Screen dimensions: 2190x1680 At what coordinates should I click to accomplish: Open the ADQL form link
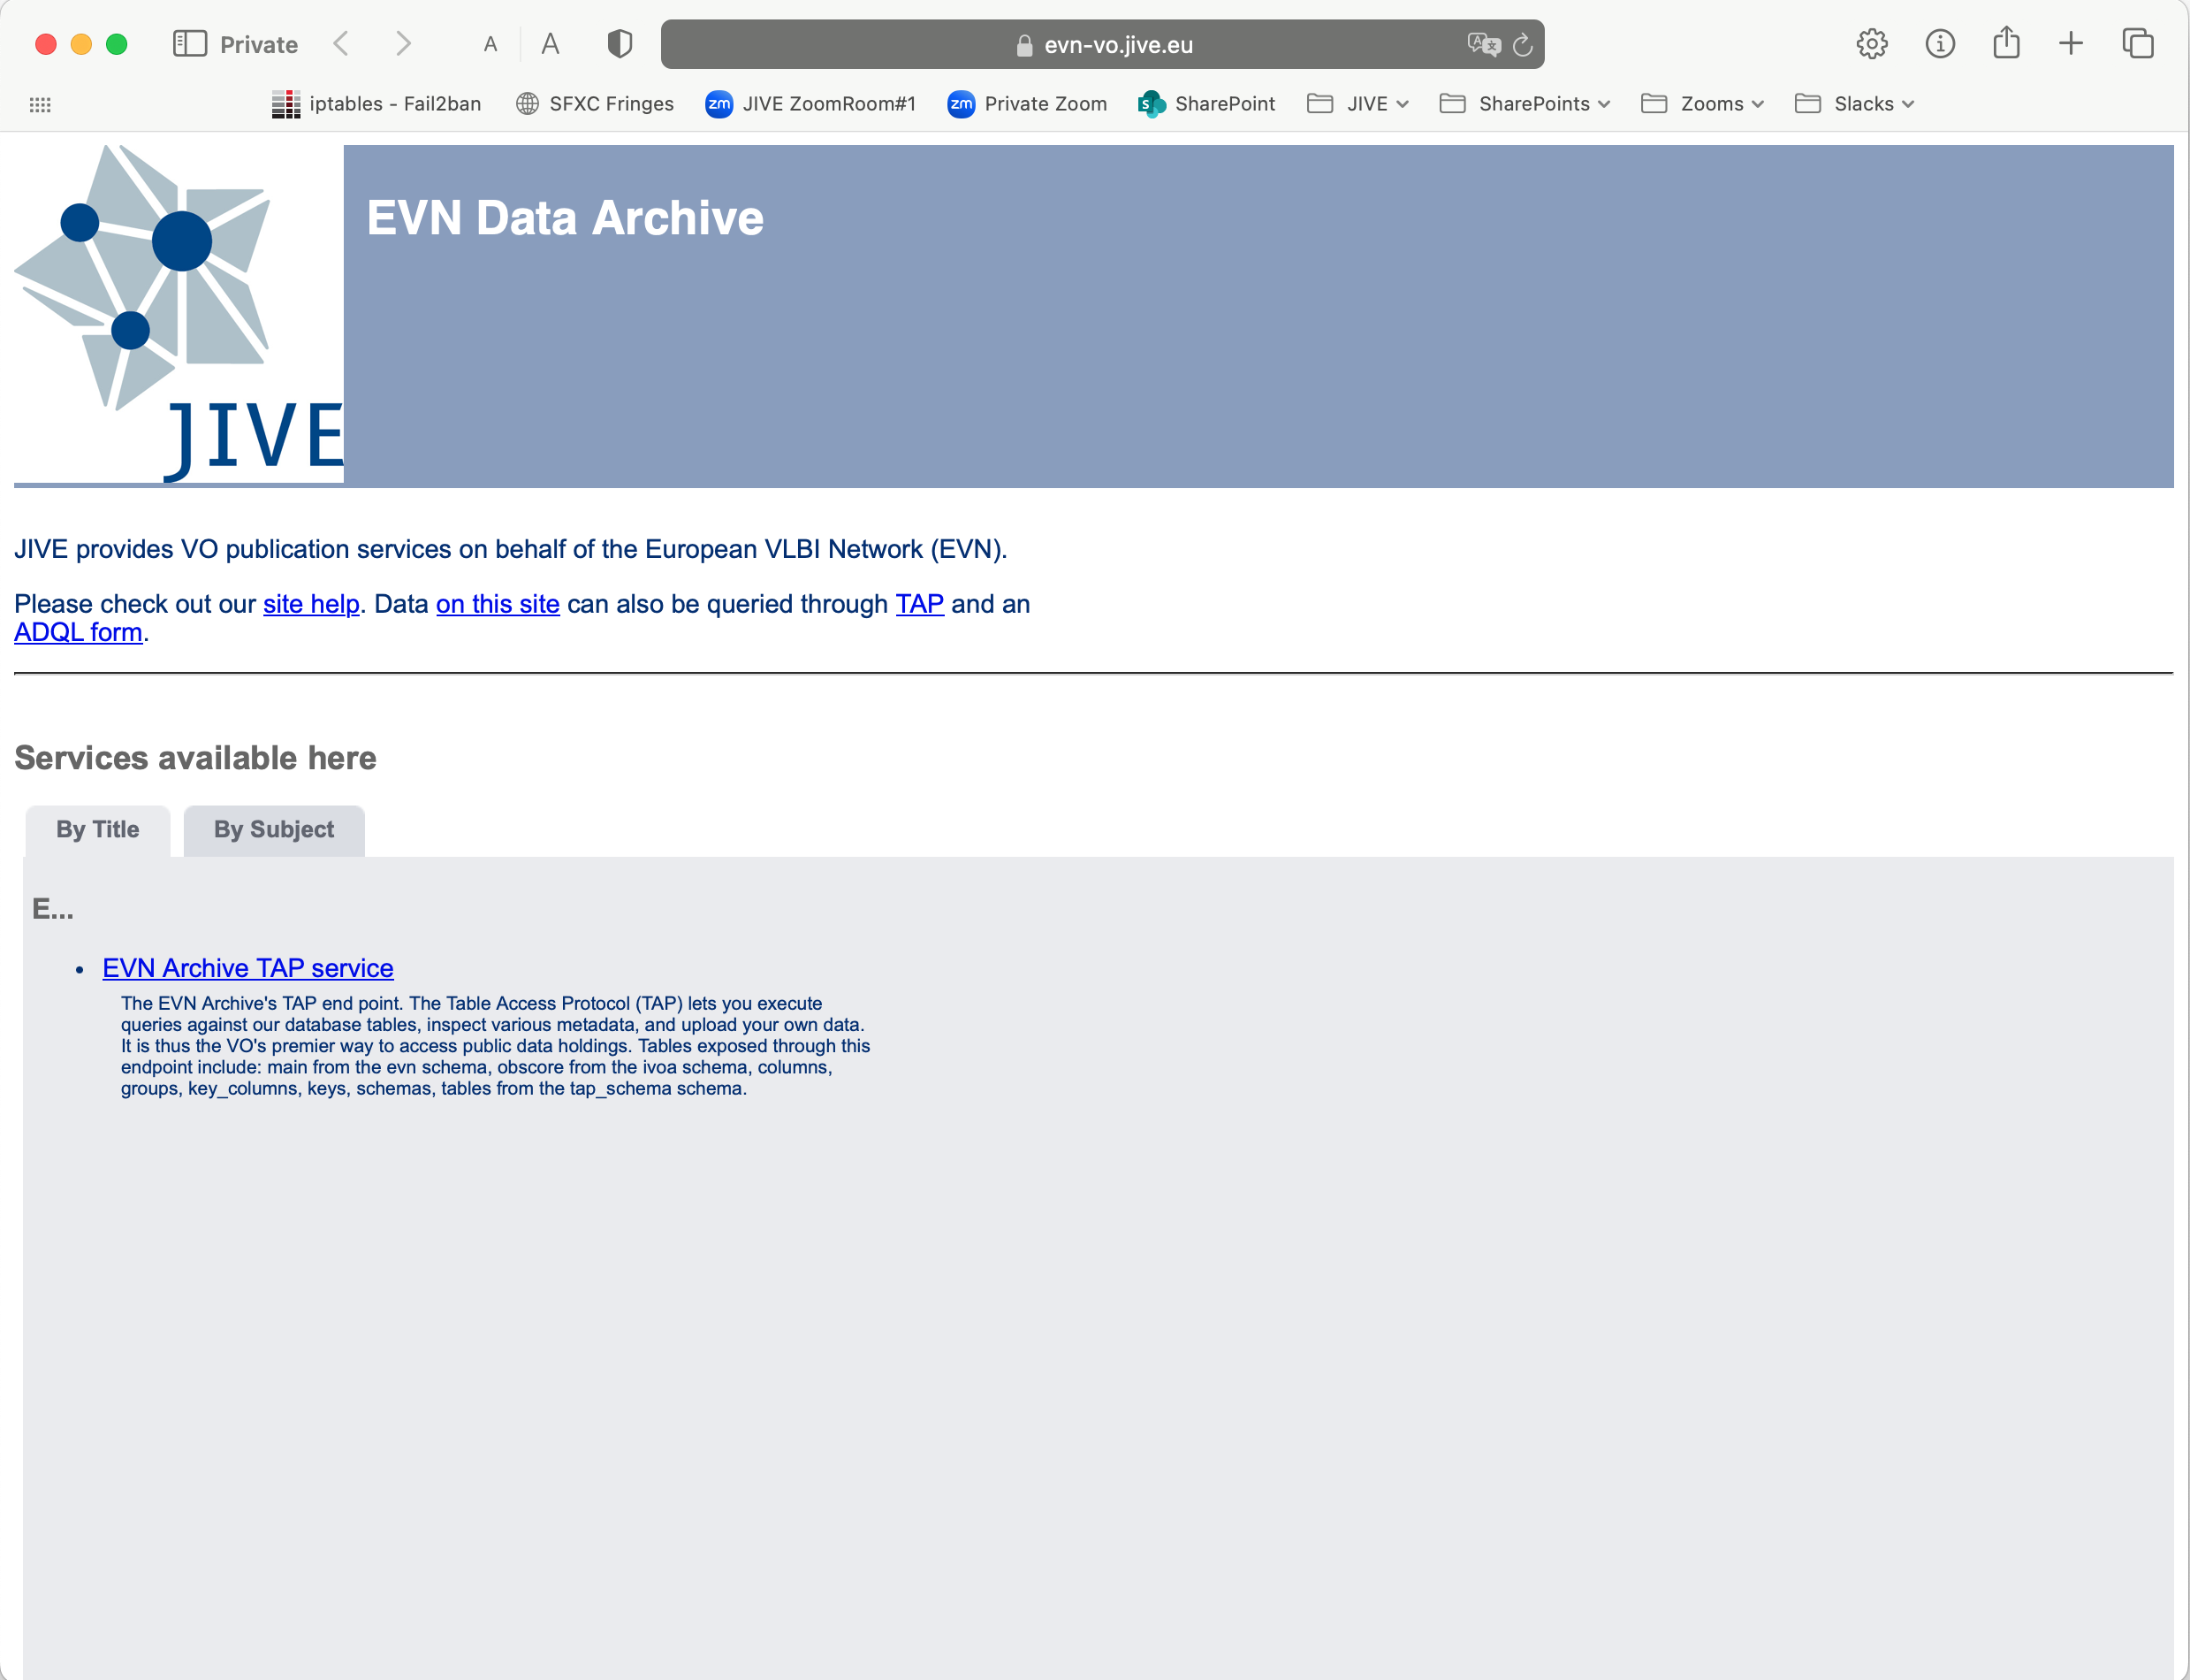[x=78, y=632]
